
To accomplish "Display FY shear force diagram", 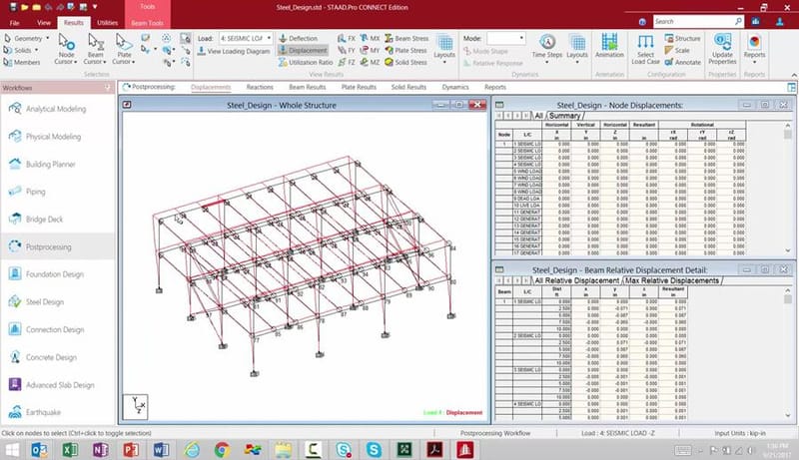I will pyautogui.click(x=347, y=50).
